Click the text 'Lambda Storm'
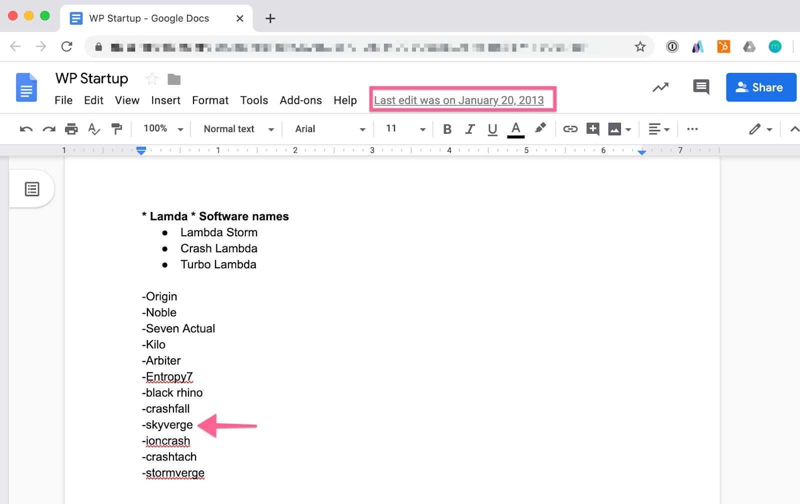 pyautogui.click(x=219, y=233)
